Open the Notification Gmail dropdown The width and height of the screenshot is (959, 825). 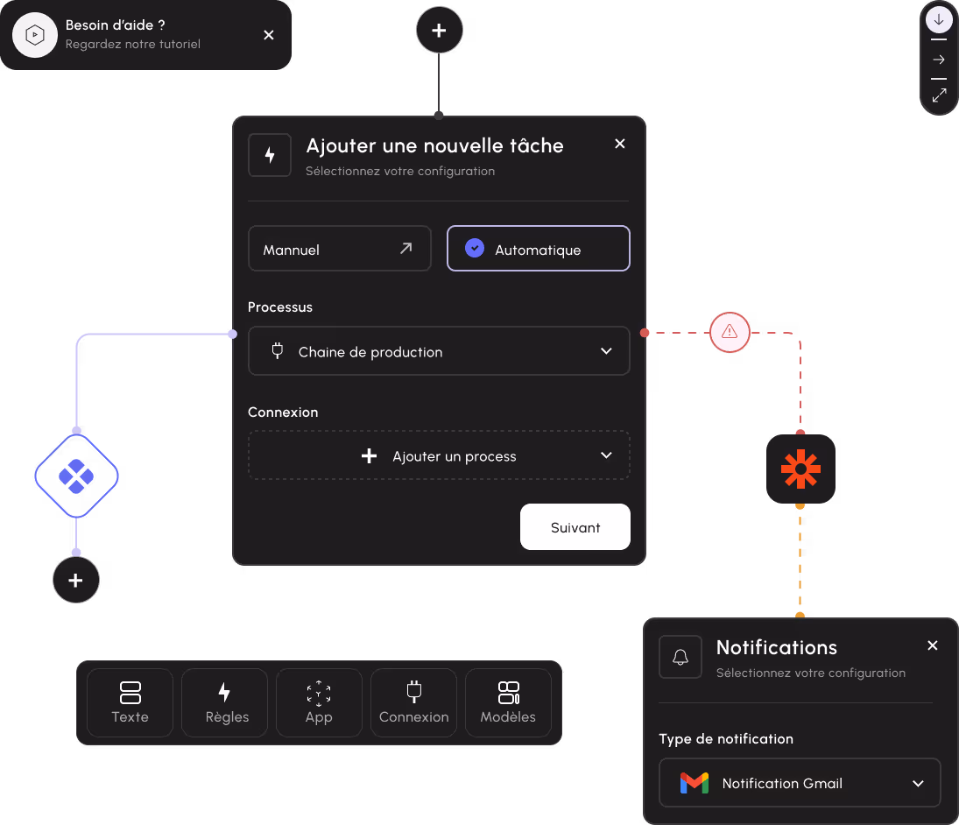[799, 783]
